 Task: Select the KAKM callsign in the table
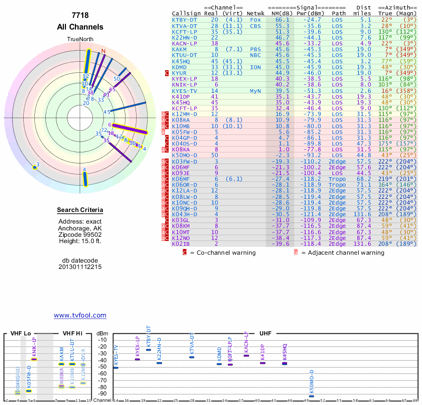(179, 49)
